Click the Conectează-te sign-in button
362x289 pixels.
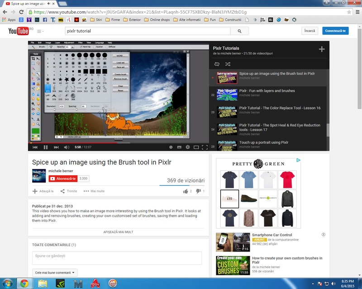[x=335, y=31]
